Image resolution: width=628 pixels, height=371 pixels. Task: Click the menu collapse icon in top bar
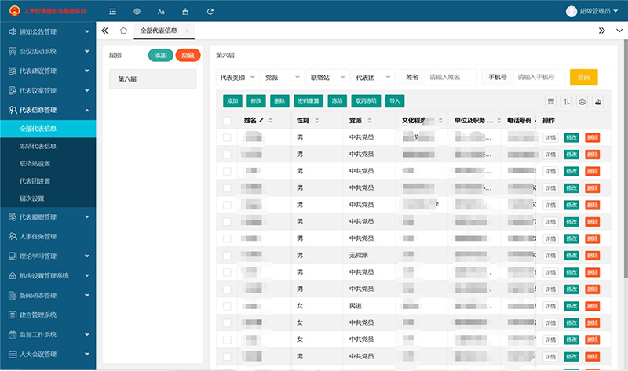(113, 12)
